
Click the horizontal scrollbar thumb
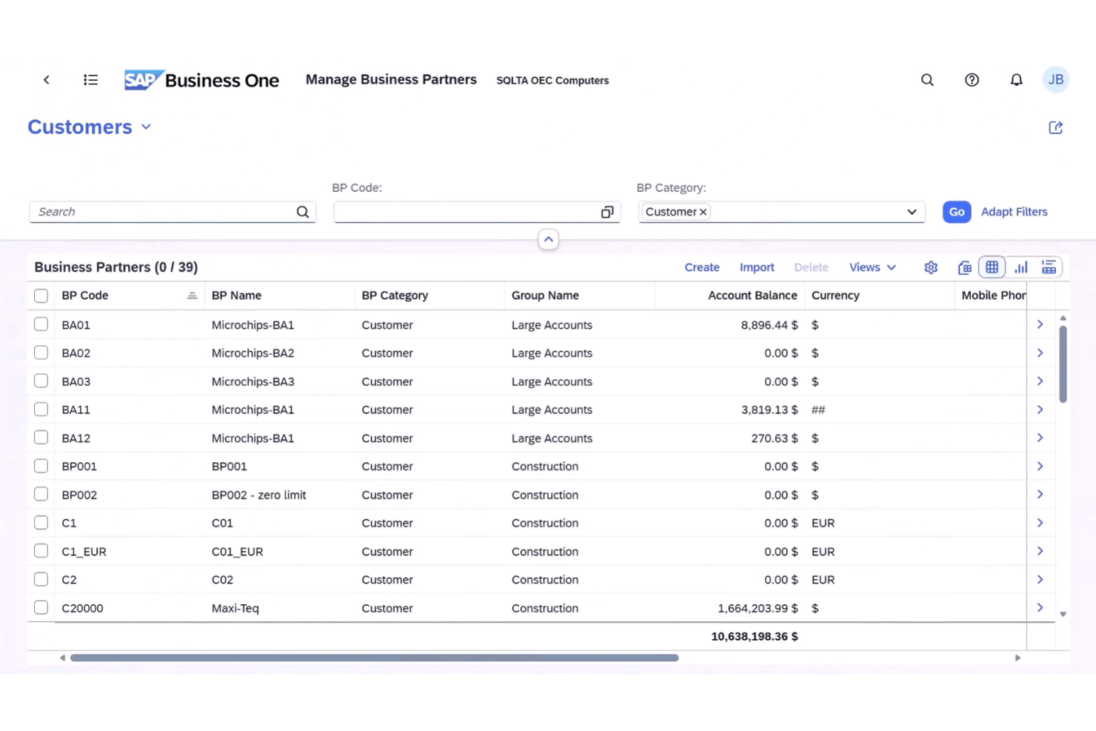click(x=374, y=658)
